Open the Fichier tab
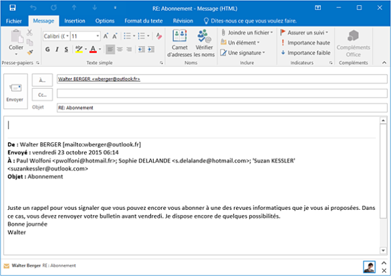This screenshot has height=276, width=391. pyautogui.click(x=14, y=21)
